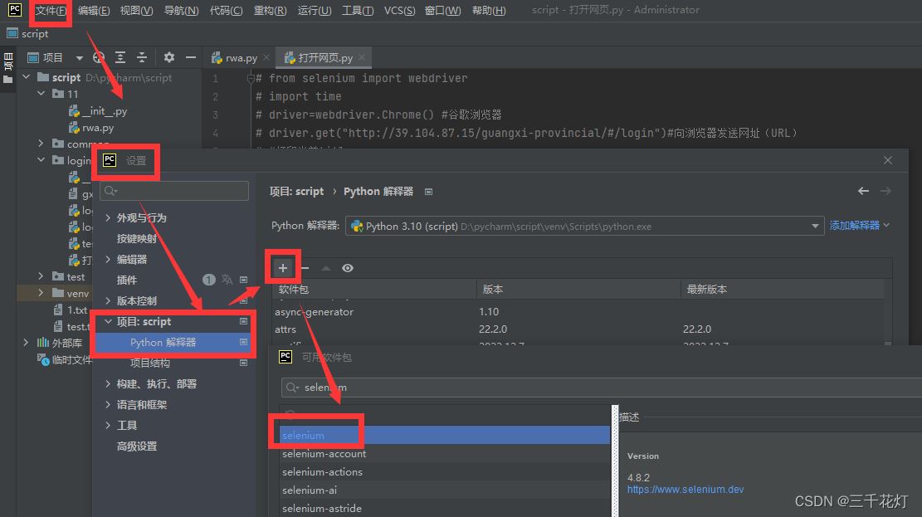Select selenium-account in the package list

pos(324,454)
